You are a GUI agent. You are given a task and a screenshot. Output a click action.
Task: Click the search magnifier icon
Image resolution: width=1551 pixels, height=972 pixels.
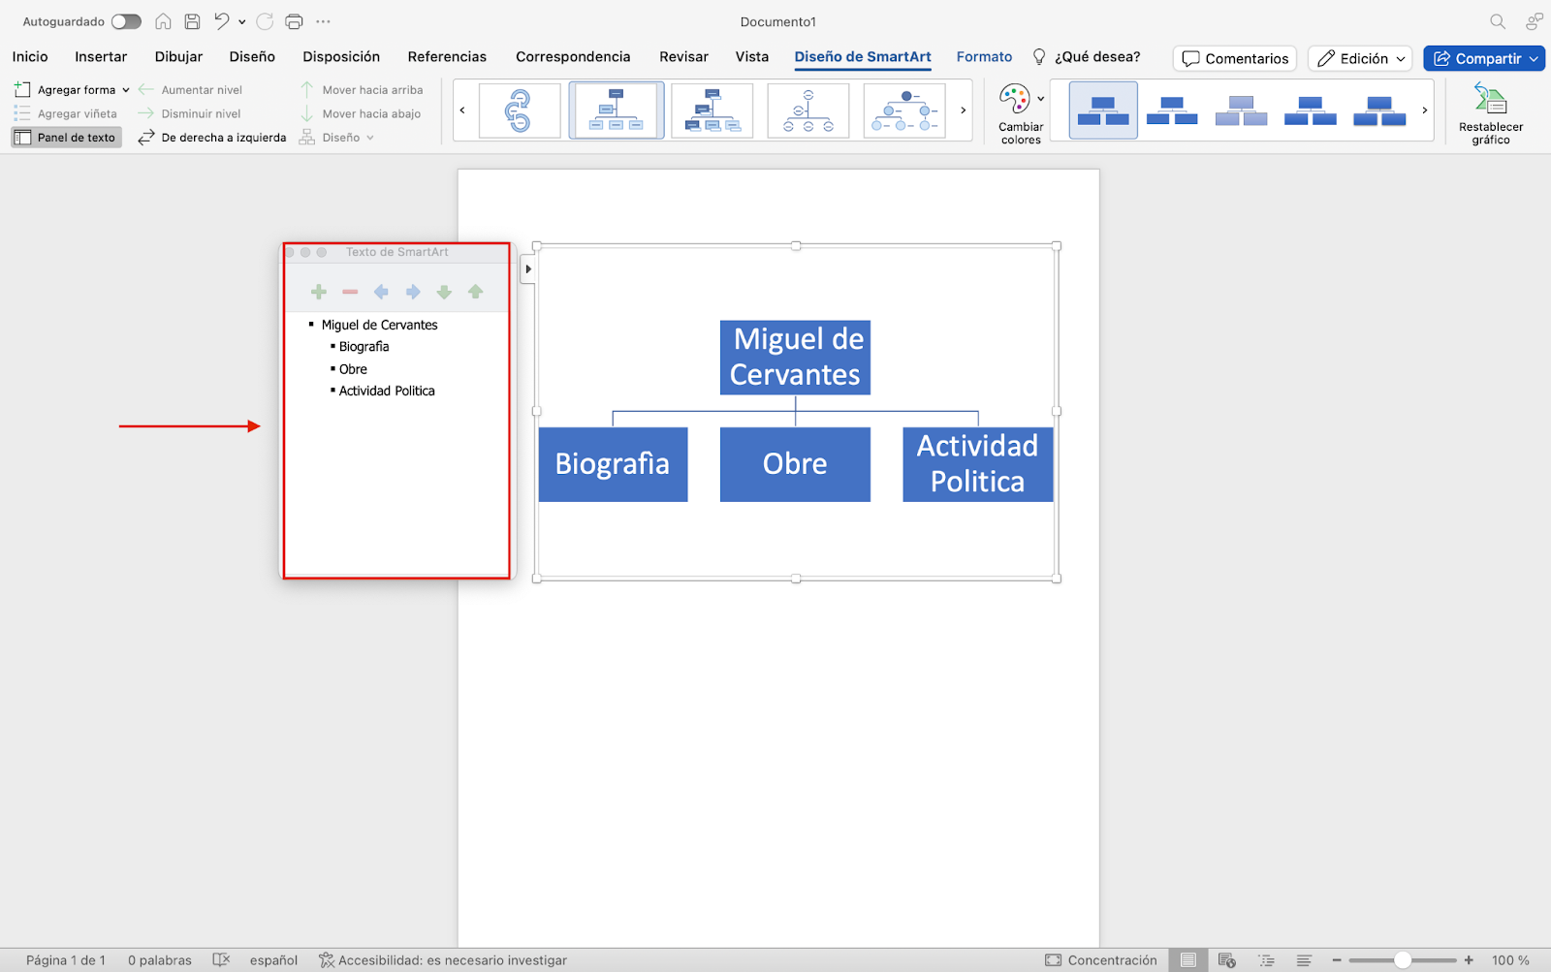(x=1498, y=21)
